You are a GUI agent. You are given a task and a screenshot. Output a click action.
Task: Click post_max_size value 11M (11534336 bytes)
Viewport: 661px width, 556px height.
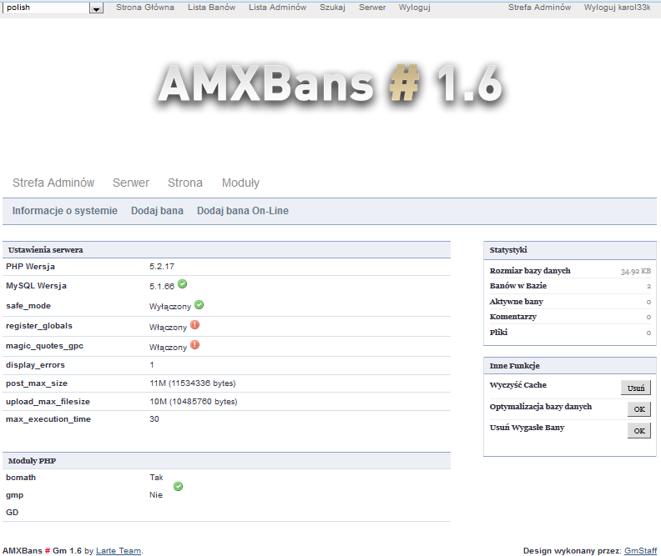click(193, 383)
